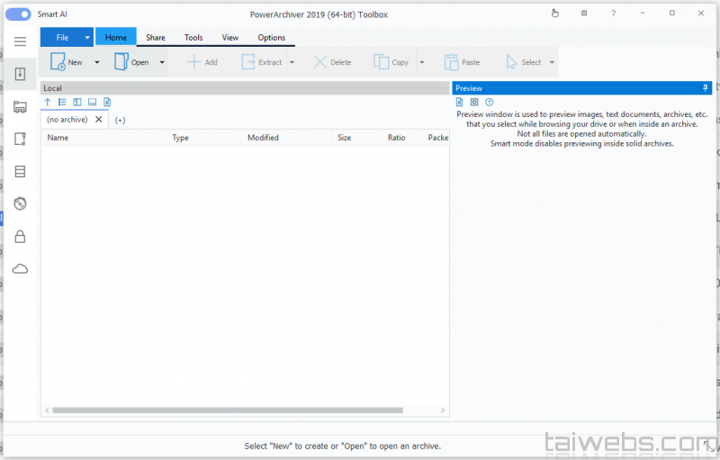This screenshot has height=460, width=720.
Task: Pin the Preview panel with pushpin icon
Action: [706, 88]
